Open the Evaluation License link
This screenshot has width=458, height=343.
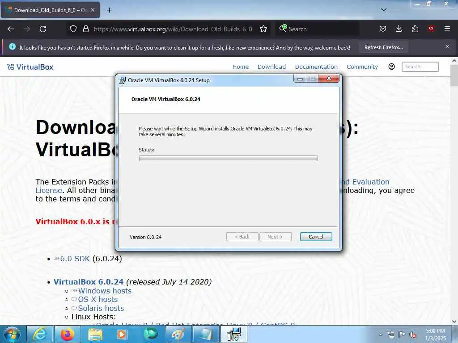click(370, 182)
